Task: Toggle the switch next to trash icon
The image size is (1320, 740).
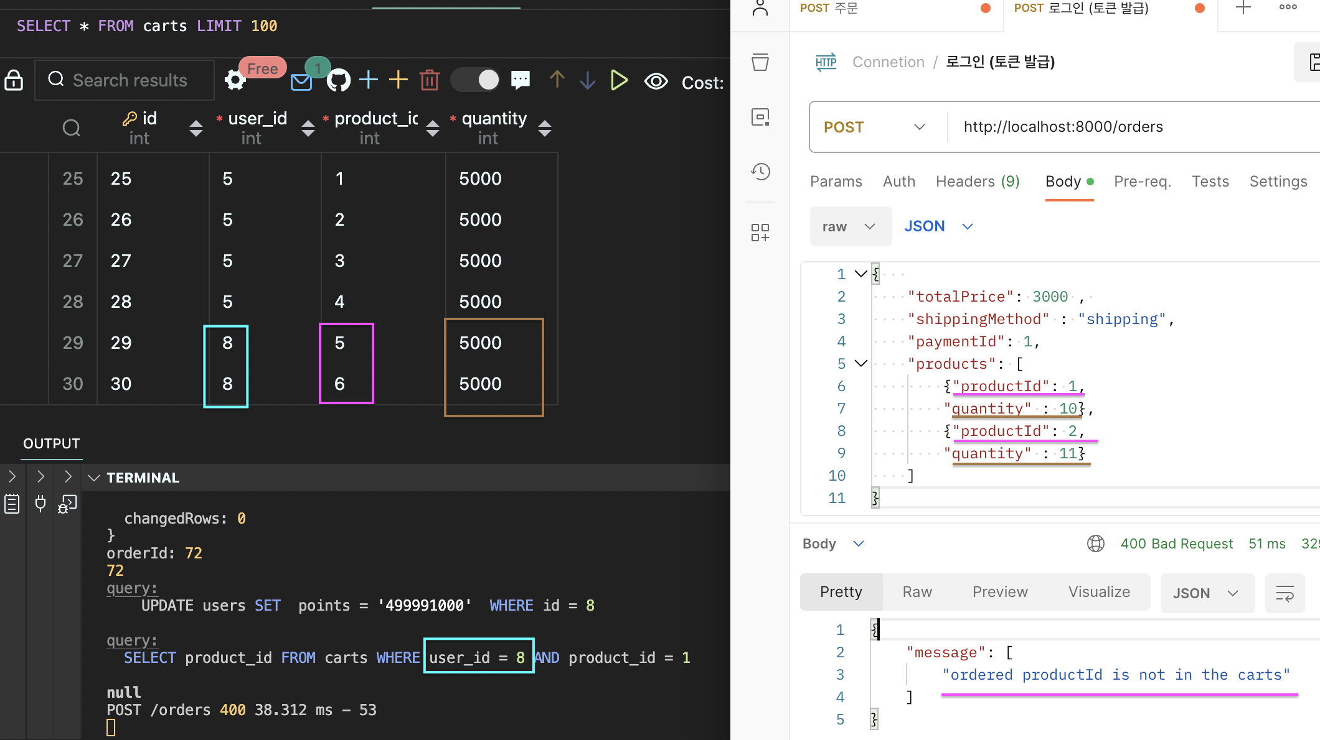Action: click(x=476, y=80)
